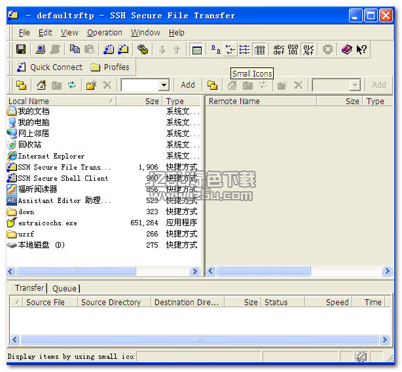This screenshot has height=372, width=402.
Task: Select the SSH Secure Shell Client shortcut
Action: coord(63,178)
